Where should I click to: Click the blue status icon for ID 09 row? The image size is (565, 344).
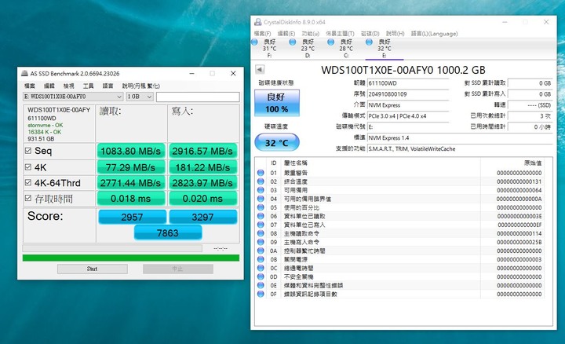click(x=261, y=242)
